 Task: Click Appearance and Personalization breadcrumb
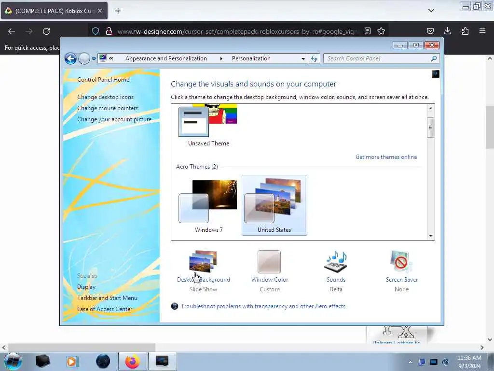coord(166,58)
